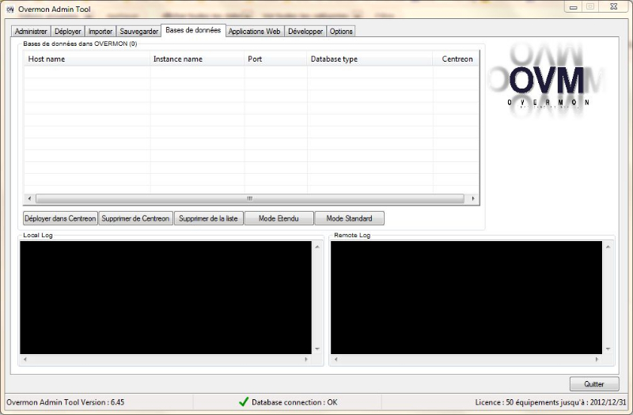Click Remote Log scroll up arrow
Image resolution: width=633 pixels, height=415 pixels.
tap(608, 247)
